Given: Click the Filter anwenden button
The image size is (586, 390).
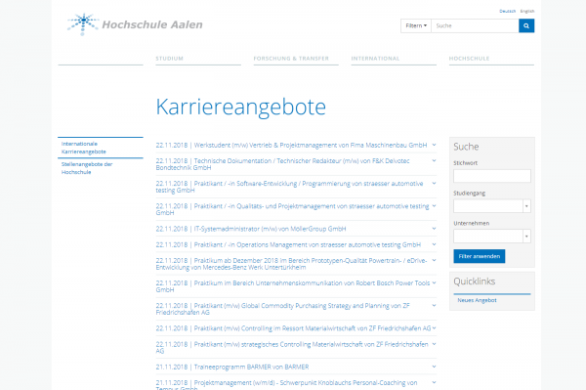Looking at the screenshot, I should coord(480,256).
